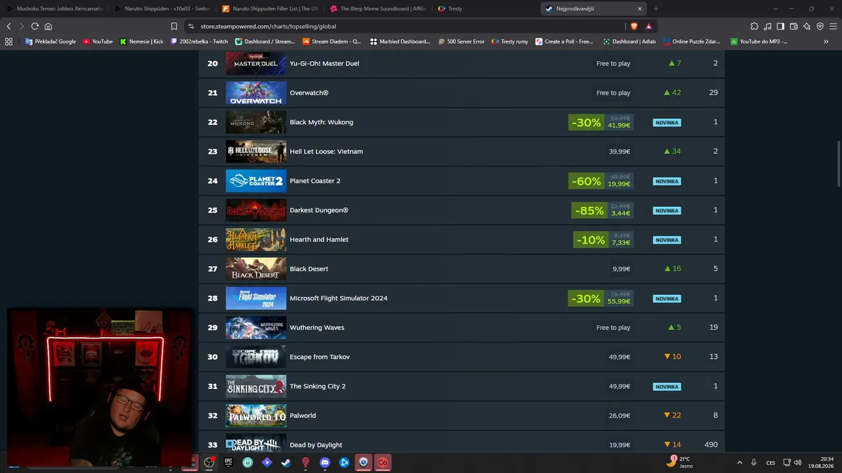This screenshot has width=842, height=473.
Task: Open the bookmarks apps grid icon
Action: pyautogui.click(x=9, y=41)
